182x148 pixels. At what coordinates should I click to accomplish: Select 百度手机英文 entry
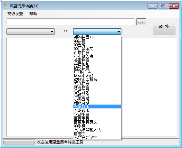coord(97,122)
